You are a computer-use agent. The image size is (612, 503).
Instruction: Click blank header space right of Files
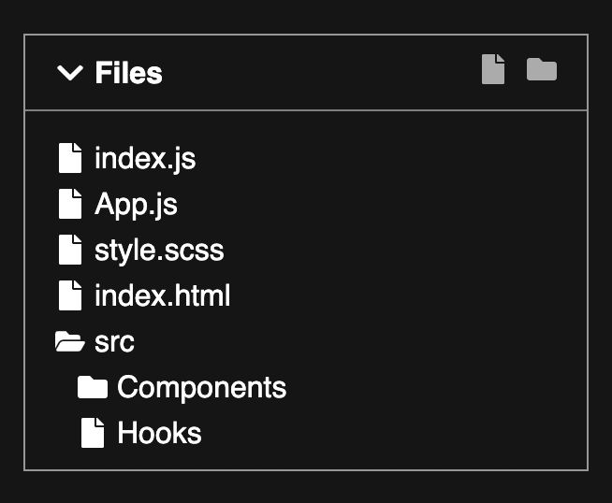(320, 73)
